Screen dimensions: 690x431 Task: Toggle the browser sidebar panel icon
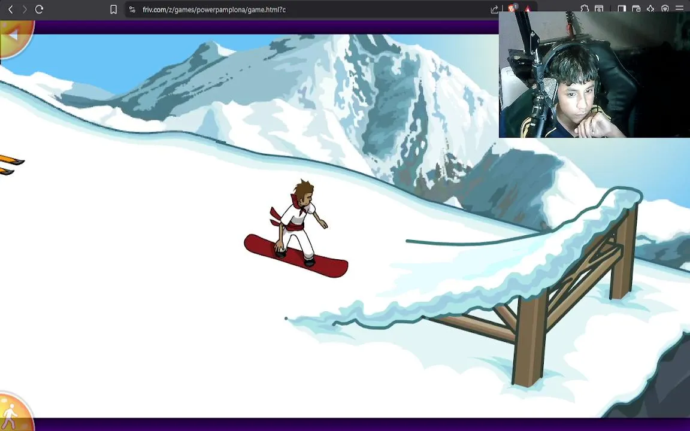[621, 8]
